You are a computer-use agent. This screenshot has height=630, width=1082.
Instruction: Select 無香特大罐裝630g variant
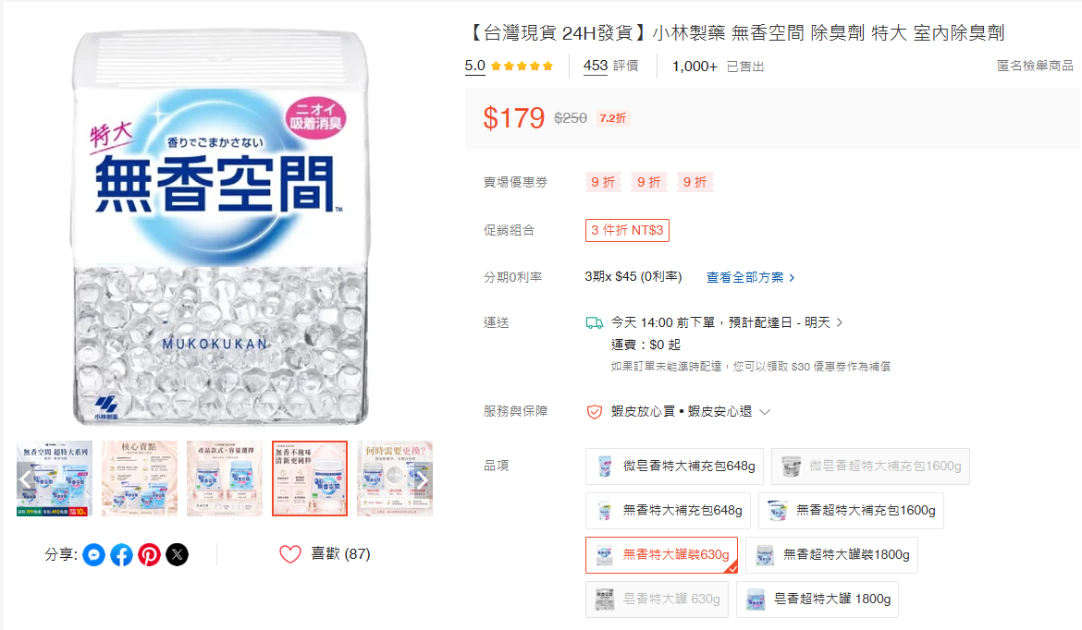click(662, 555)
